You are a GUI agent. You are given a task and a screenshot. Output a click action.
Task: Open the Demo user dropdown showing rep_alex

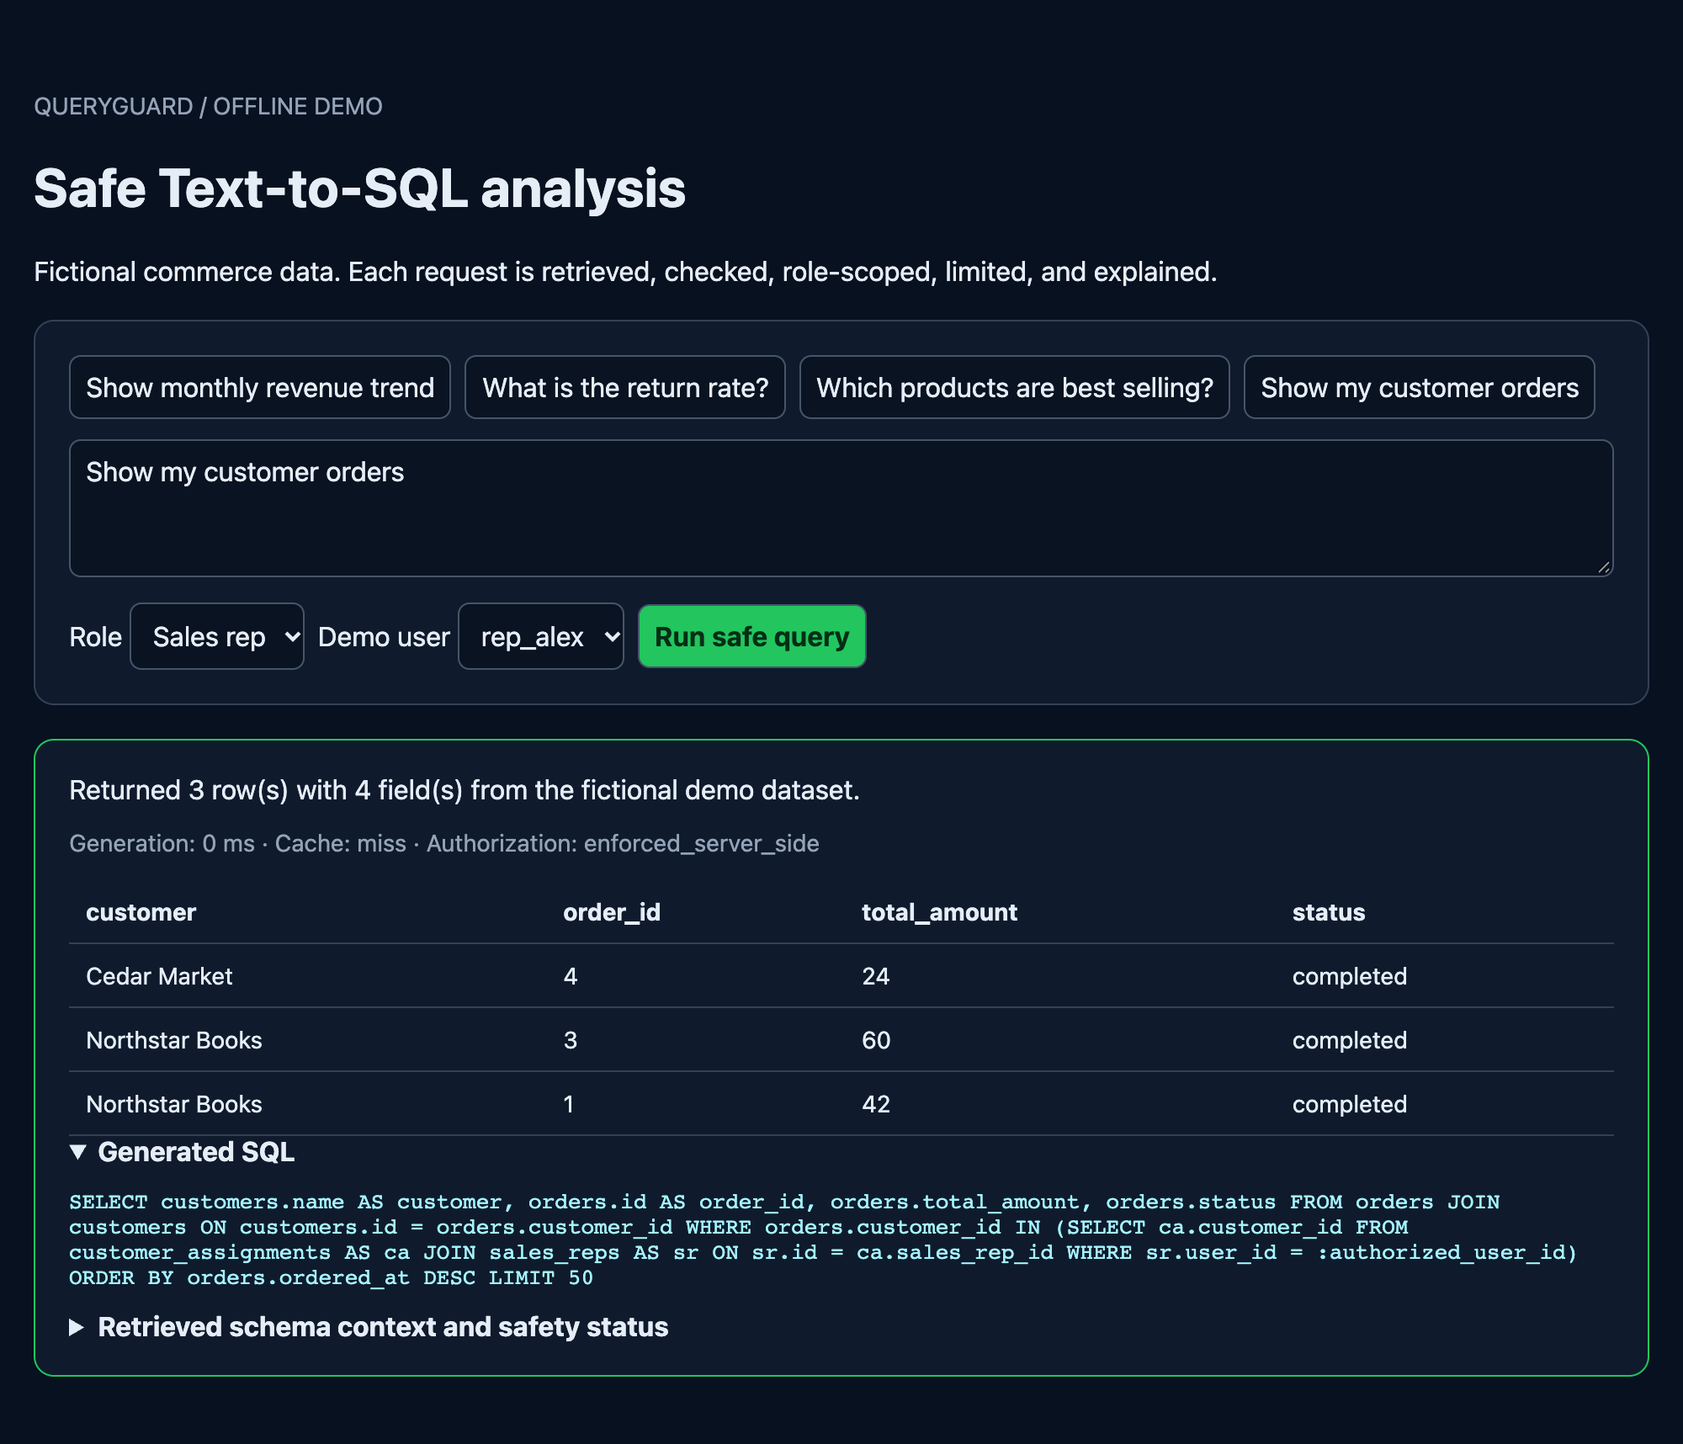click(541, 636)
